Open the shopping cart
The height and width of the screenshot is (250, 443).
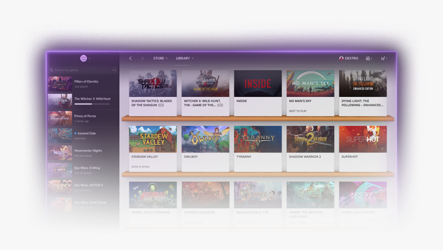point(384,58)
